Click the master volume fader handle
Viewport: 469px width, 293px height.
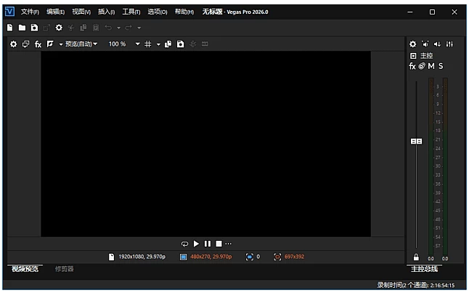[416, 141]
